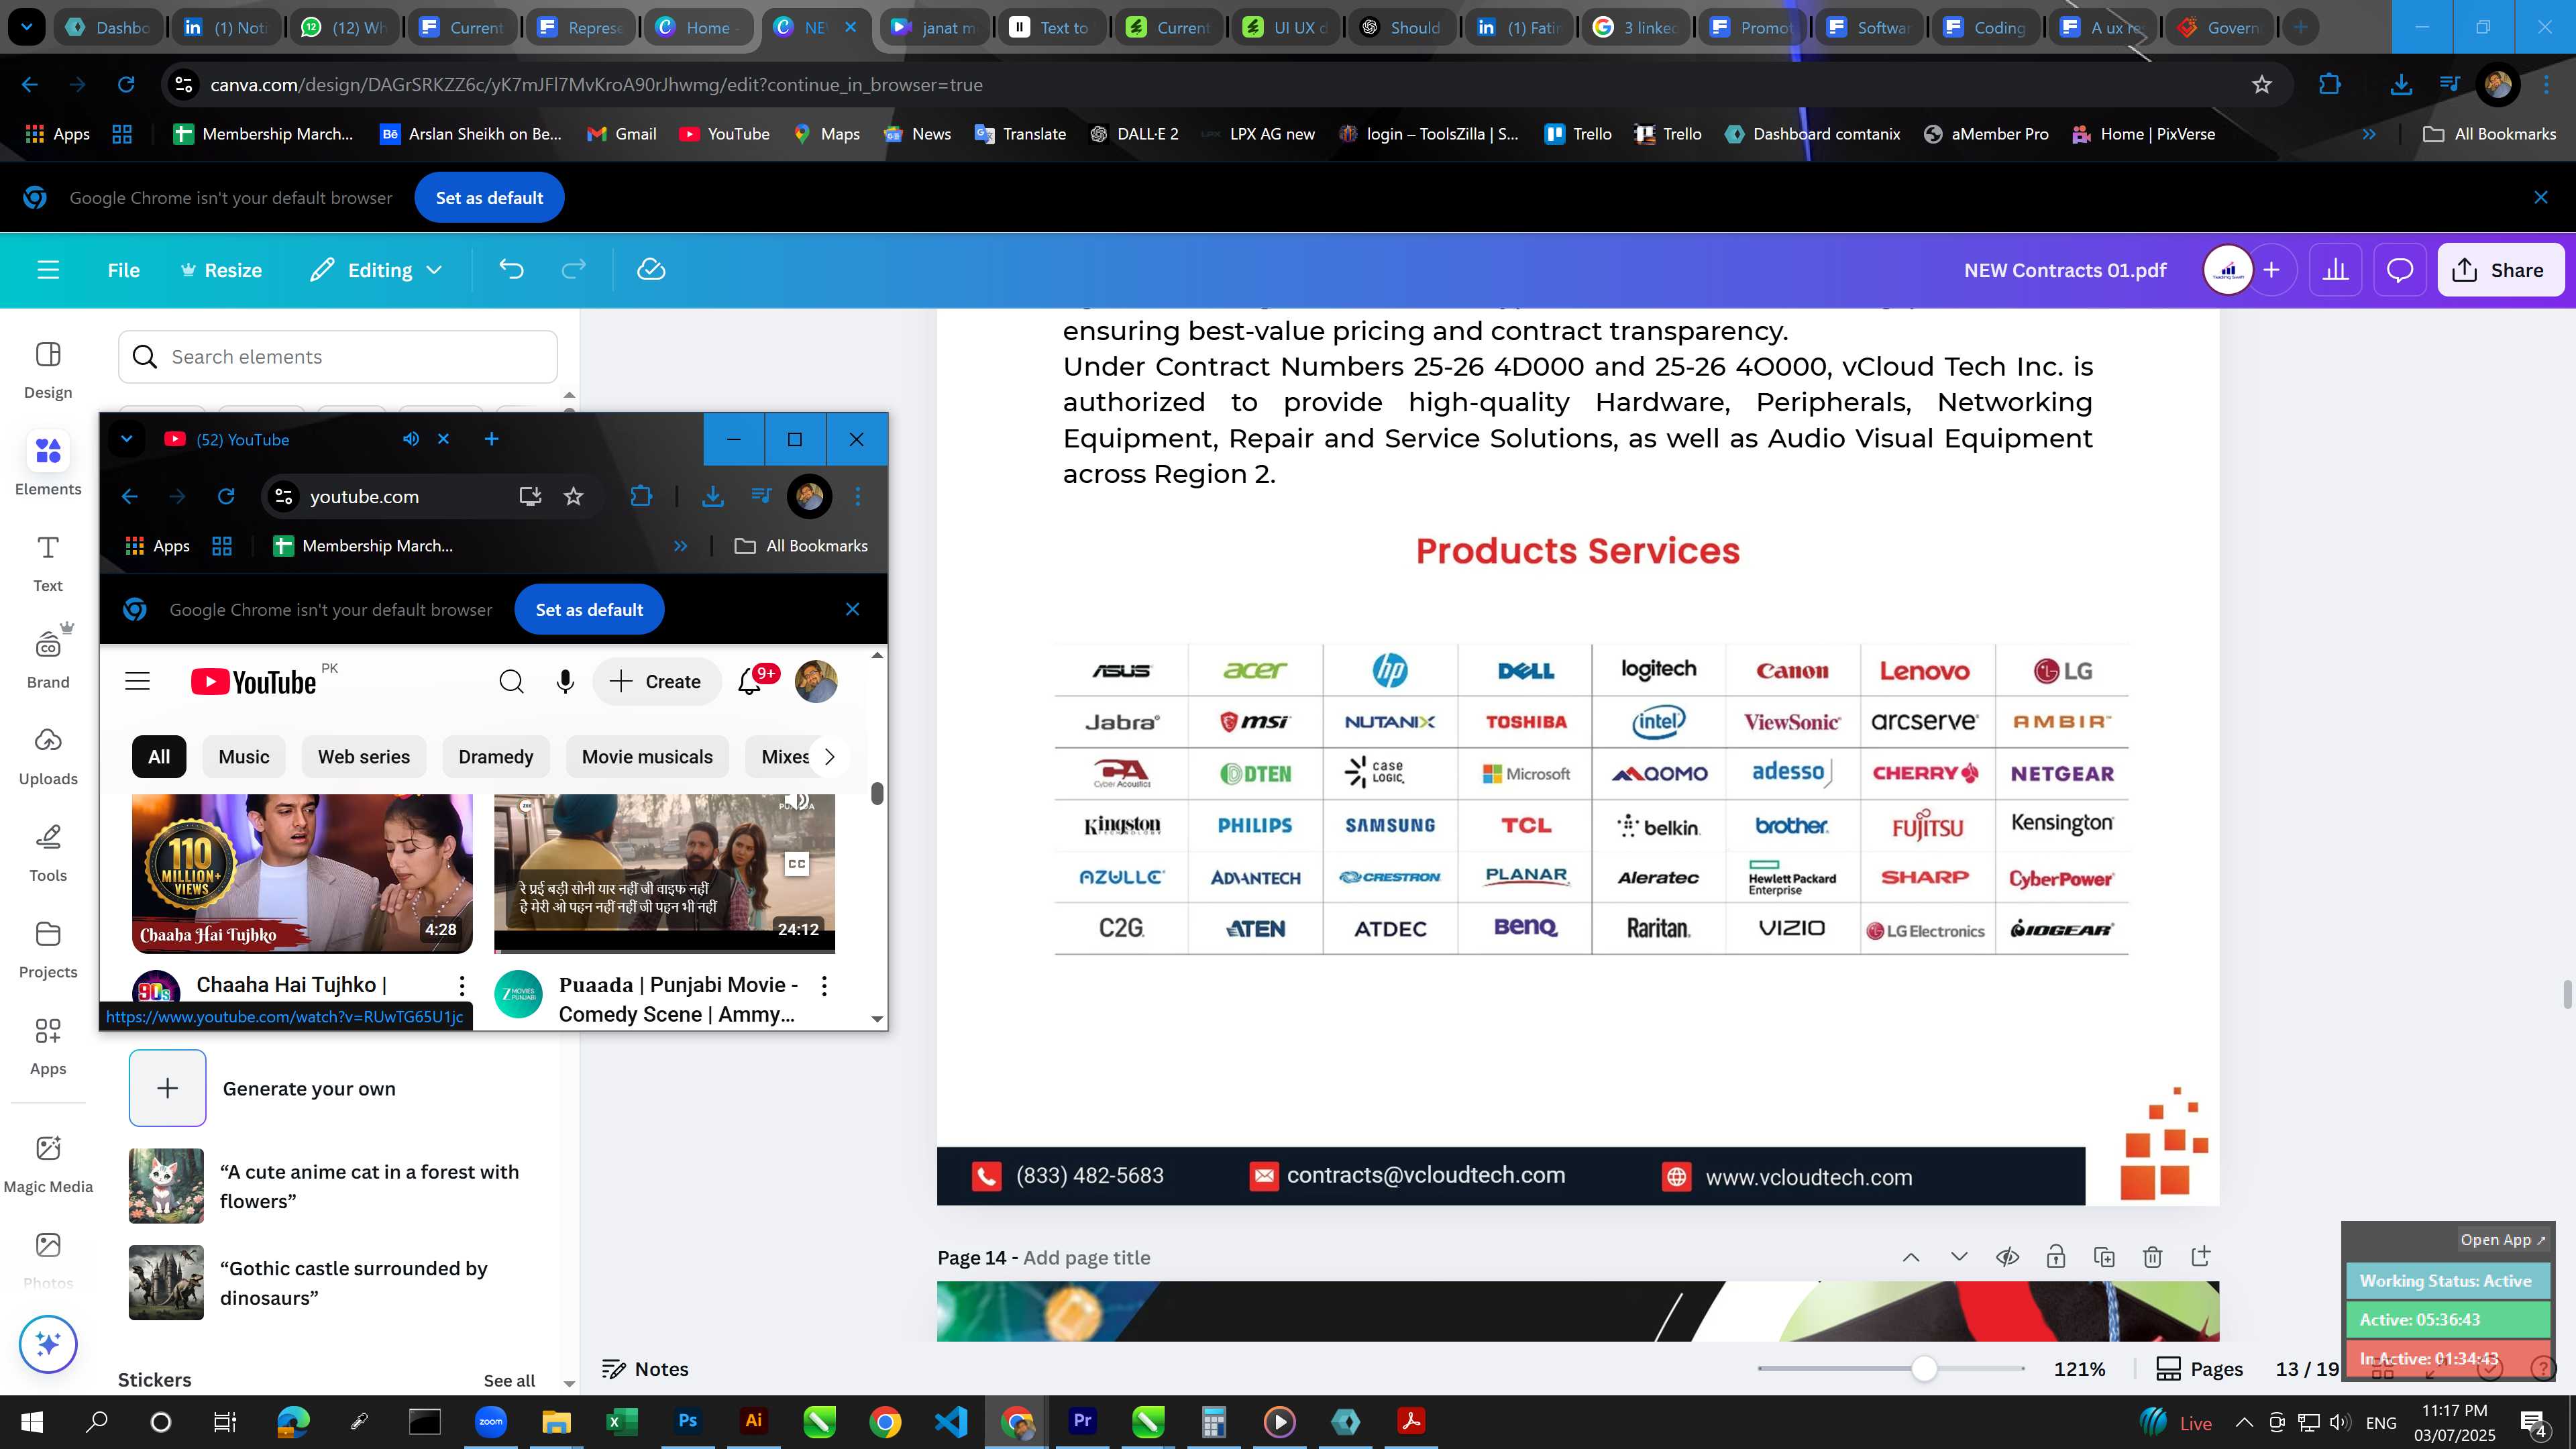Viewport: 2576px width, 1449px height.
Task: Click the Resize button
Action: pyautogui.click(x=221, y=270)
